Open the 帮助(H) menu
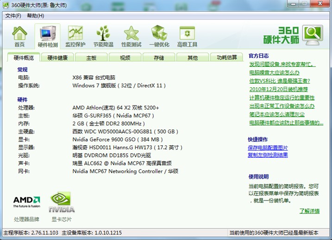Viewport: 332px width, 240px height. (36, 16)
